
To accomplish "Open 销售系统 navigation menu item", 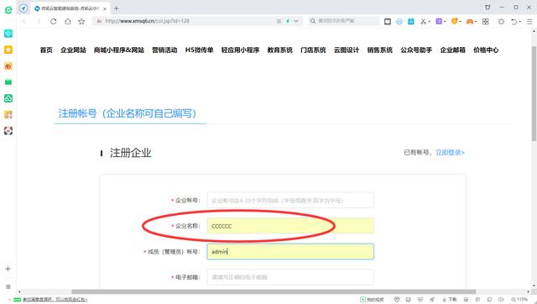I will pos(380,50).
